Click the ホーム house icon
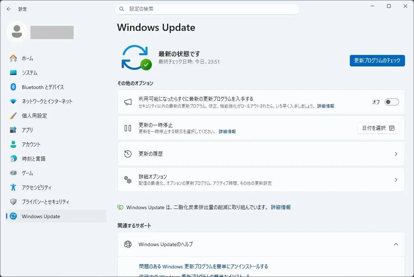Image resolution: width=414 pixels, height=277 pixels. 13,58
